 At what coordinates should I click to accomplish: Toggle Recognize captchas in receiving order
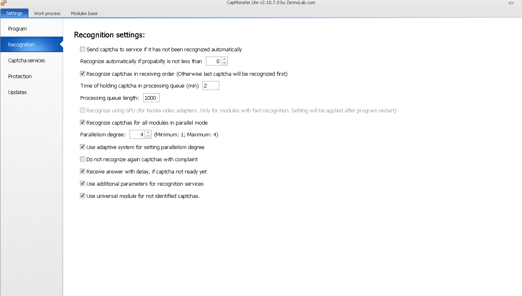(x=83, y=74)
